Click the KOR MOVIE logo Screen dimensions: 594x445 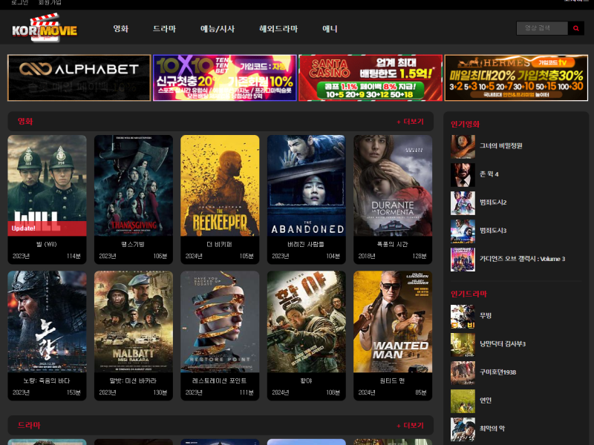pyautogui.click(x=45, y=30)
